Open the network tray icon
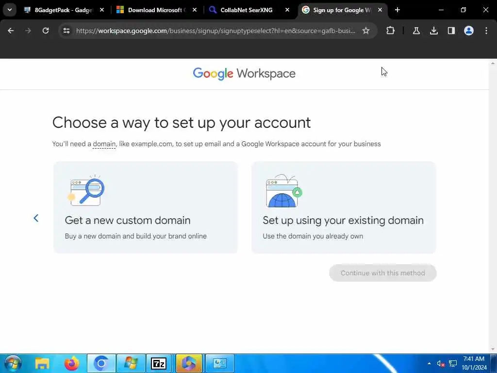 [453, 363]
